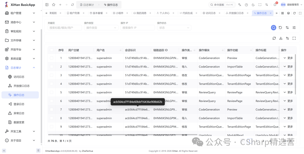Switch to dark mode moon icon
The height and width of the screenshot is (154, 304).
click(253, 5)
